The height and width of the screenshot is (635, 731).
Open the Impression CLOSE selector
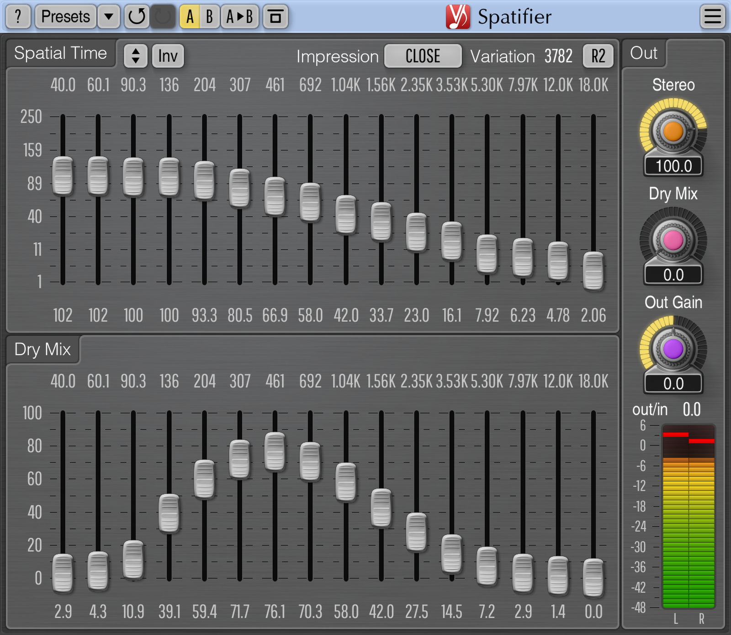pos(423,56)
